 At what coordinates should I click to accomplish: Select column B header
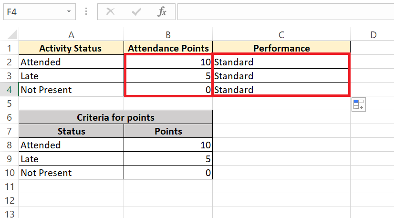click(x=168, y=35)
